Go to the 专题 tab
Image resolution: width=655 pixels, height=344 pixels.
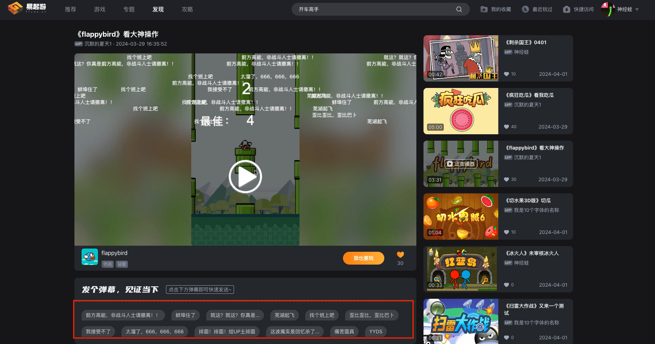[129, 9]
